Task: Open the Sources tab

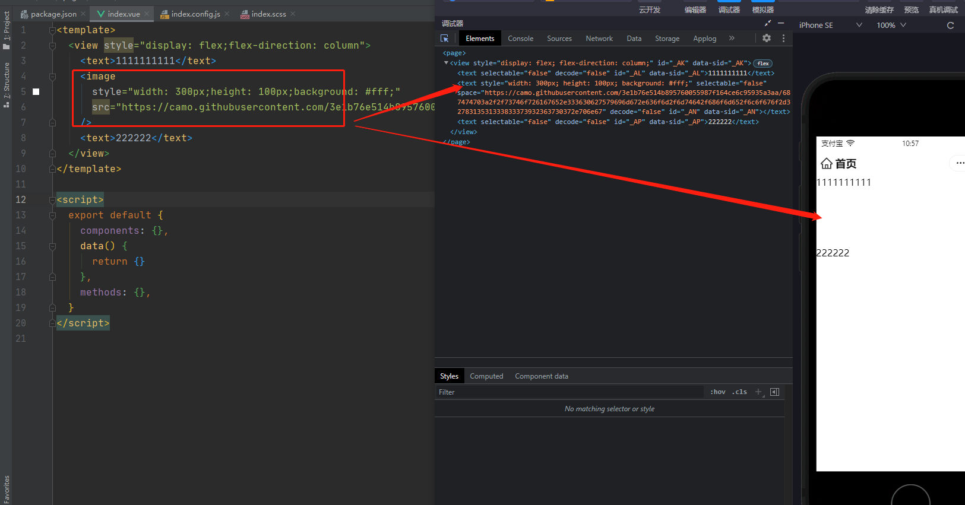Action: [559, 39]
